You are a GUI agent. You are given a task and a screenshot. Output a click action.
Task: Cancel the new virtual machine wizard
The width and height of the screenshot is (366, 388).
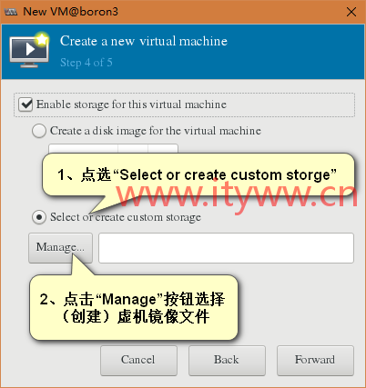click(x=138, y=360)
